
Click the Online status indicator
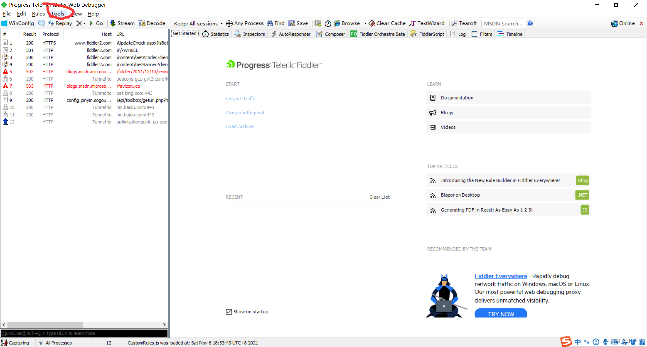[623, 23]
